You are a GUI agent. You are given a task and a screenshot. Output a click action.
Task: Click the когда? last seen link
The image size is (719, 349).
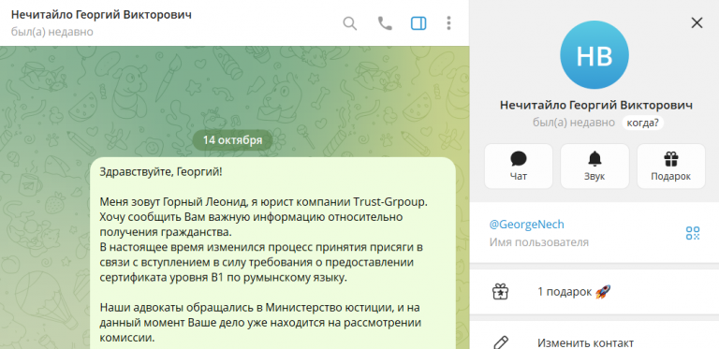coord(642,123)
